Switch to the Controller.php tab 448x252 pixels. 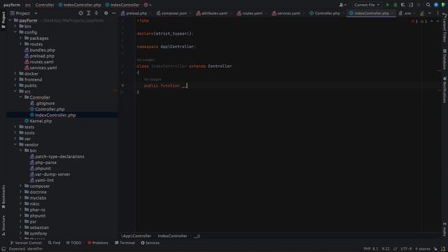(325, 13)
